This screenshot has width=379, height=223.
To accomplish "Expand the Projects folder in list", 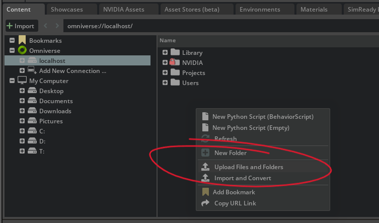I will pos(165,72).
